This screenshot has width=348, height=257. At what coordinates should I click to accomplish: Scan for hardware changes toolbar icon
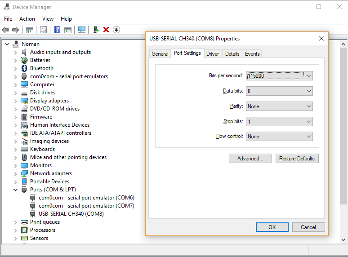point(82,30)
